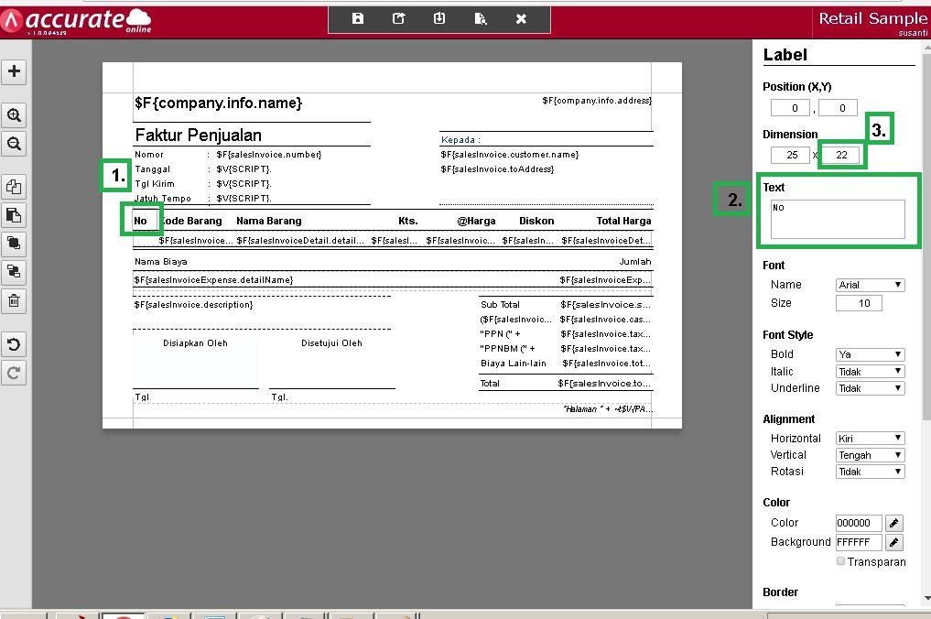
Task: Zoom out using magnifier minus icon
Action: (15, 144)
